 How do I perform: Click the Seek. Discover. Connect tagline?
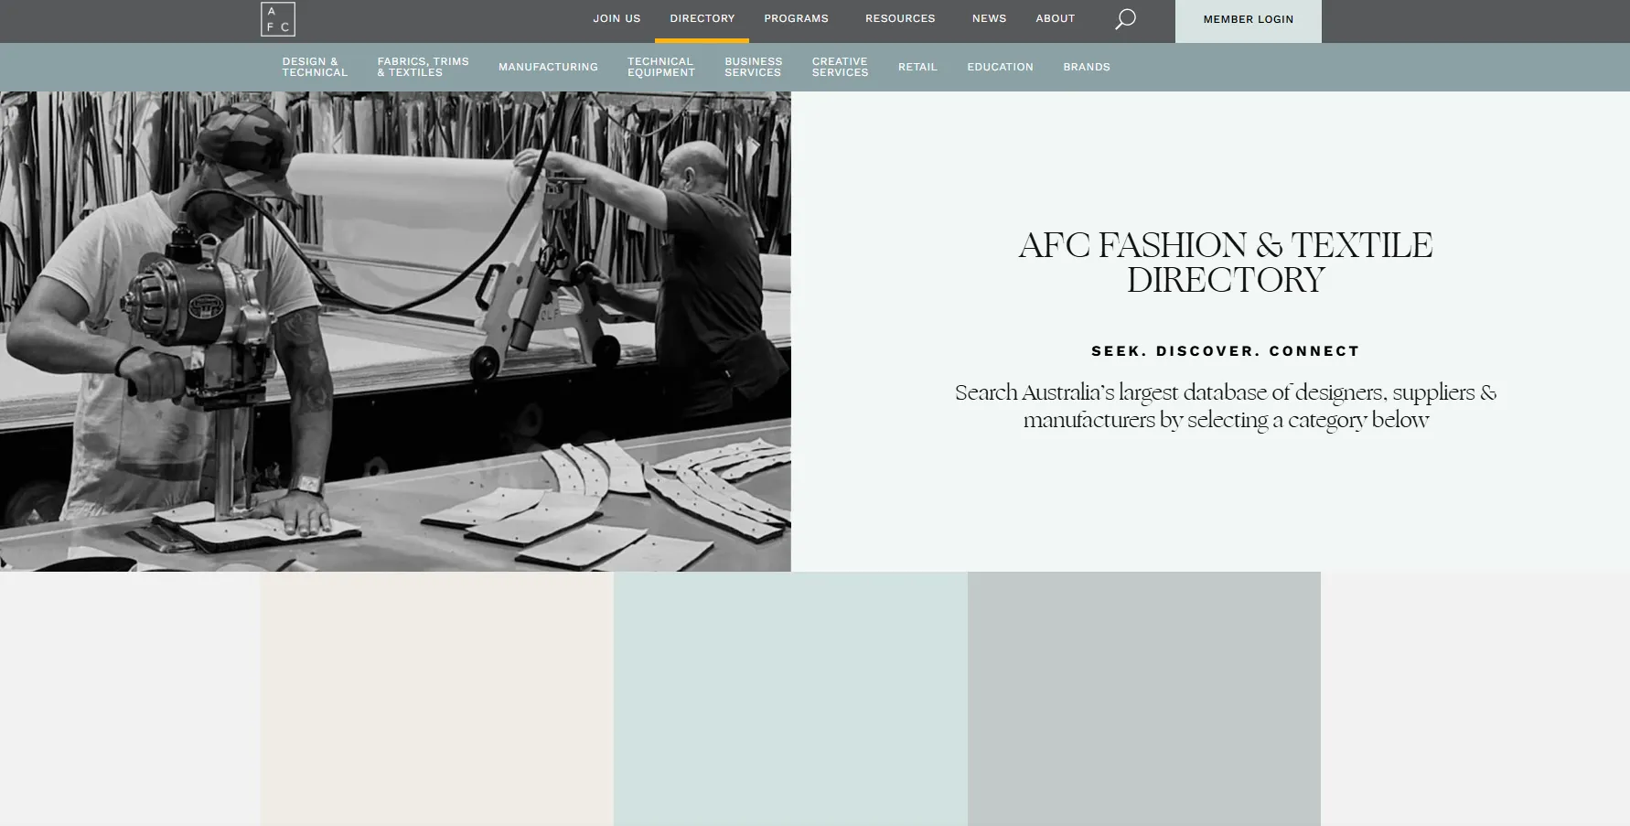1226,351
